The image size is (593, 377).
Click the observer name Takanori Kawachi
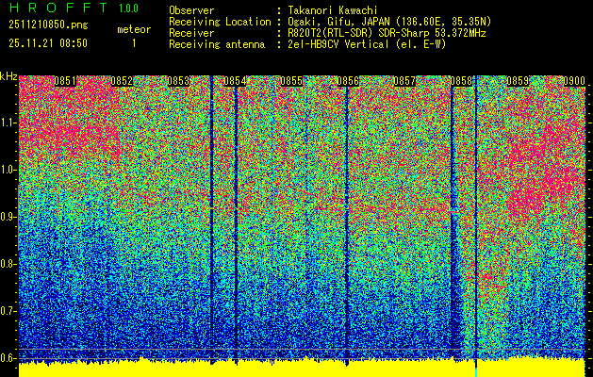point(332,9)
